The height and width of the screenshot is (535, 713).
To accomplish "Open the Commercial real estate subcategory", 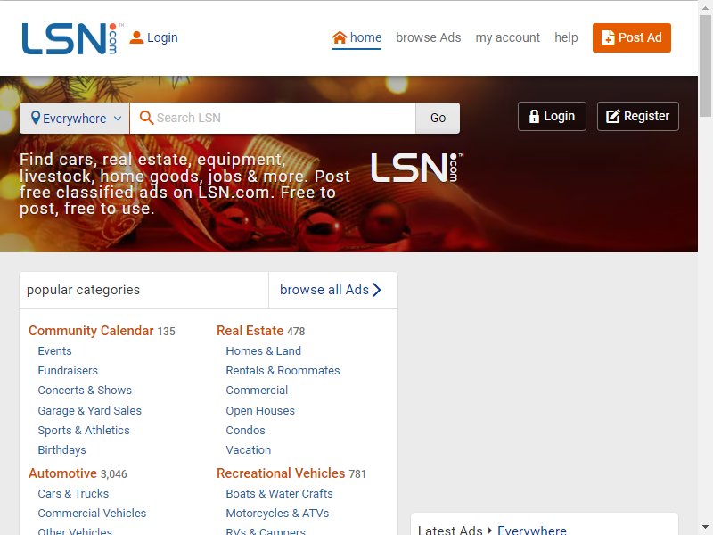I will pos(257,391).
